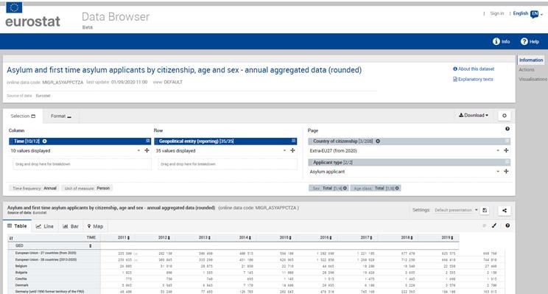Click the Column breakdown drop area

[82, 164]
